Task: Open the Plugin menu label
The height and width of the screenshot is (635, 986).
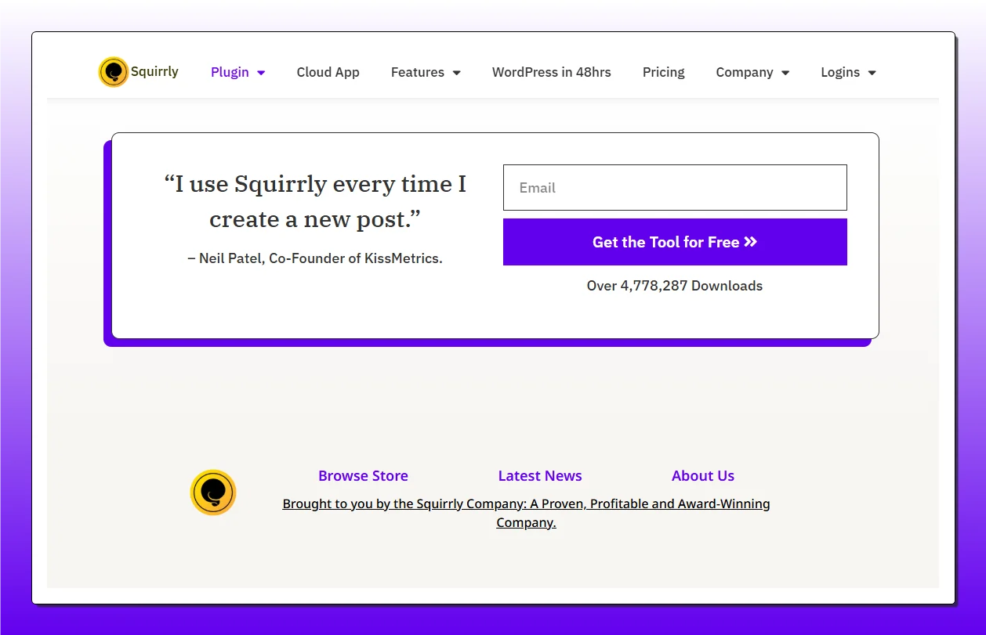Action: pos(230,72)
